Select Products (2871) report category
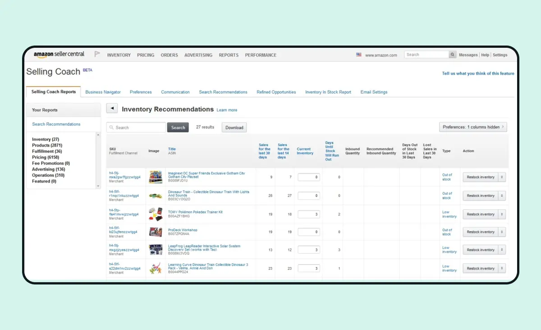 (47, 145)
